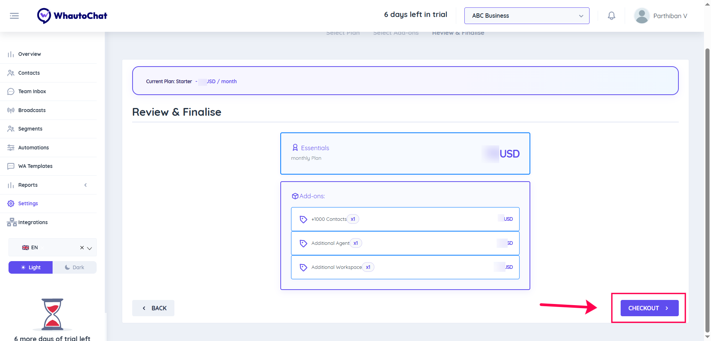
Task: Open the notification bell
Action: pos(611,16)
